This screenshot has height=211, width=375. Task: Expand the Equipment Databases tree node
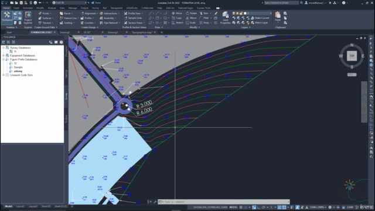click(4, 56)
